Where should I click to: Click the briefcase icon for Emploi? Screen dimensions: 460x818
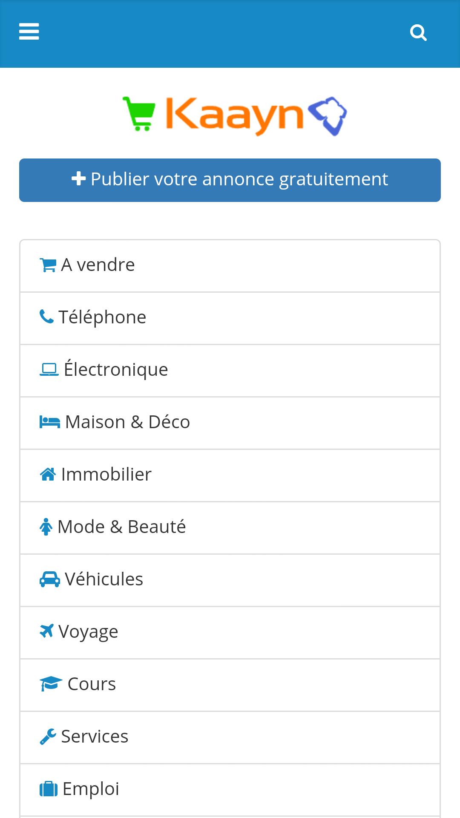click(49, 789)
